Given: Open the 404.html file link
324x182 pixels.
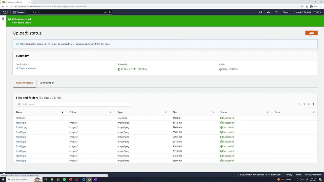Looking at the screenshot, I should click(21, 118).
